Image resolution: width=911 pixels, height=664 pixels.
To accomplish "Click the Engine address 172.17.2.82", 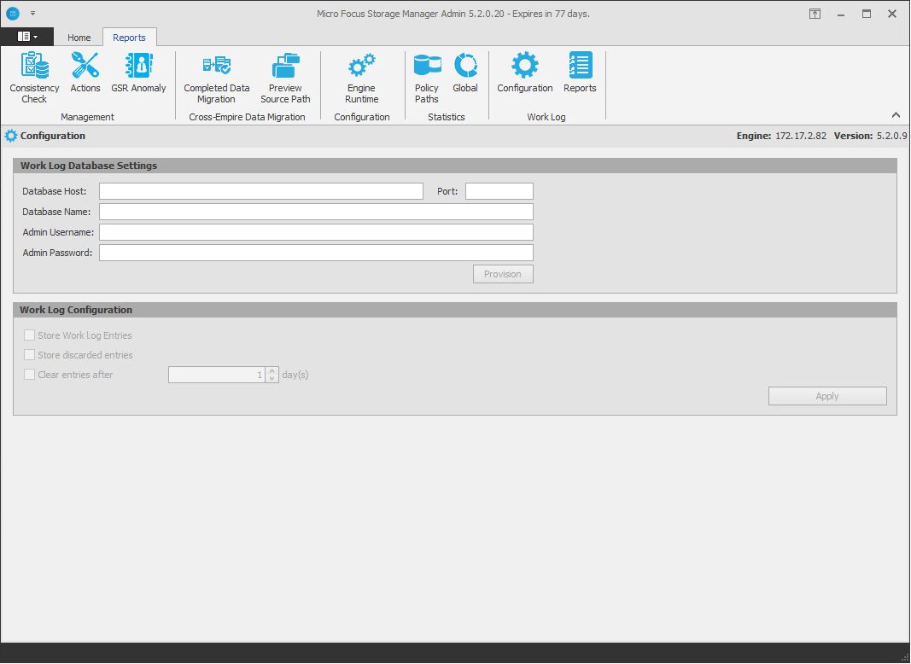I will click(801, 136).
